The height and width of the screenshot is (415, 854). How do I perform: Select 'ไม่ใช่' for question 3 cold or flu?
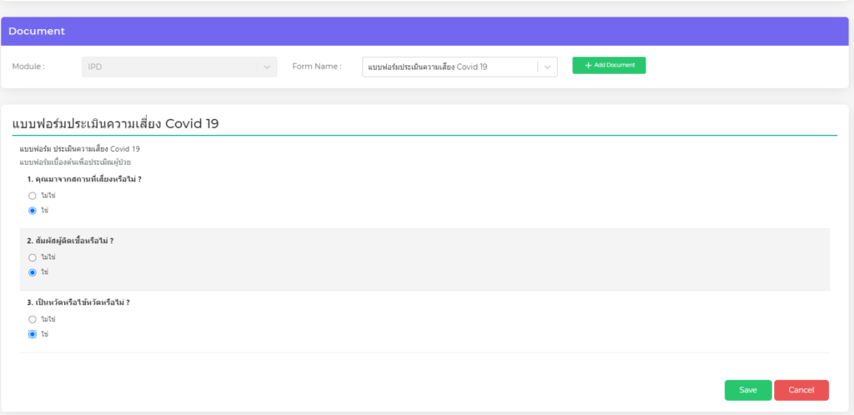[33, 319]
